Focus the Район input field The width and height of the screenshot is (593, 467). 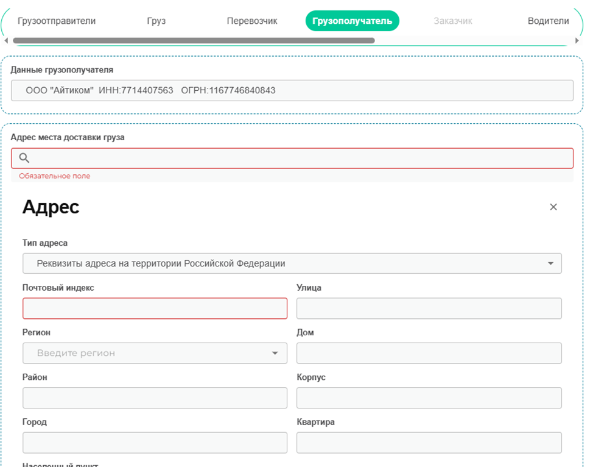[155, 398]
